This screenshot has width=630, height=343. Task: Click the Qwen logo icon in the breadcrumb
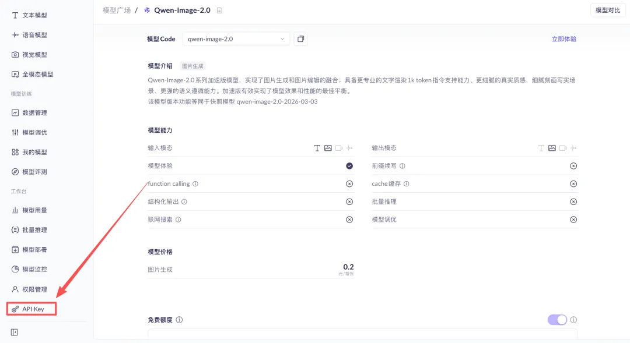[x=147, y=10]
